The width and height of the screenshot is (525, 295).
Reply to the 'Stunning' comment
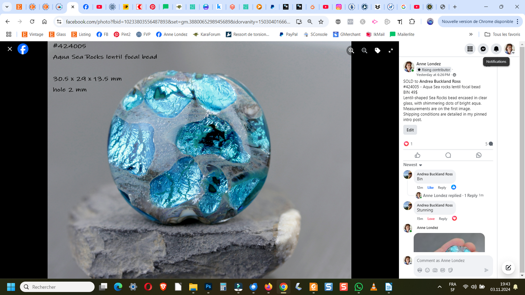pyautogui.click(x=443, y=219)
